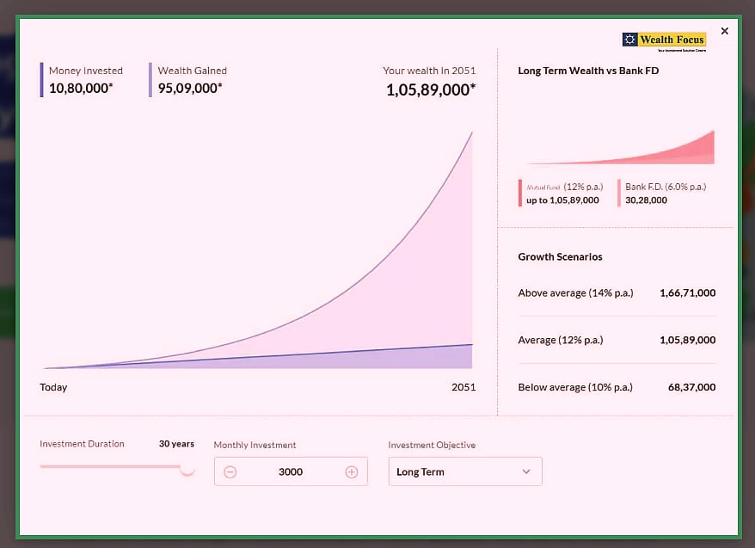Click the Investment Duration slider handle
This screenshot has height=548, width=755.
tap(187, 467)
